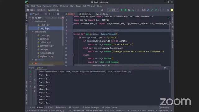Open Search Everywhere magnifier icon
The height and width of the screenshot is (112, 199).
click(x=168, y=10)
